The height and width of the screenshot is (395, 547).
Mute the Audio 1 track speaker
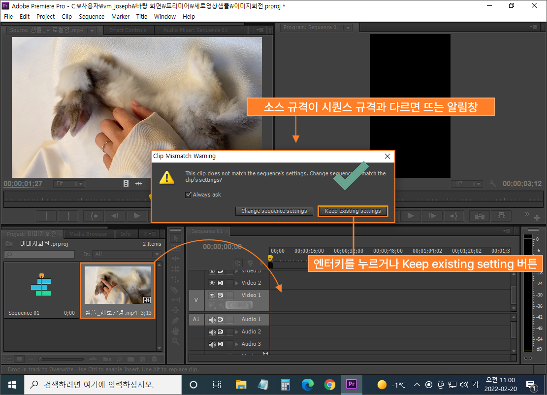[x=212, y=319]
